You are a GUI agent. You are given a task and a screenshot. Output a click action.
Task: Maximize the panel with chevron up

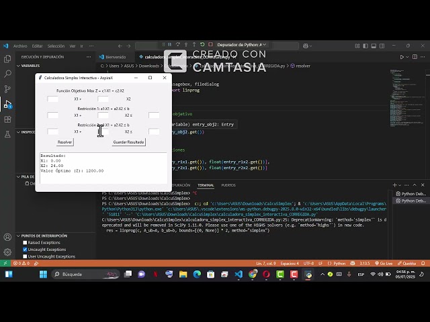(x=415, y=185)
